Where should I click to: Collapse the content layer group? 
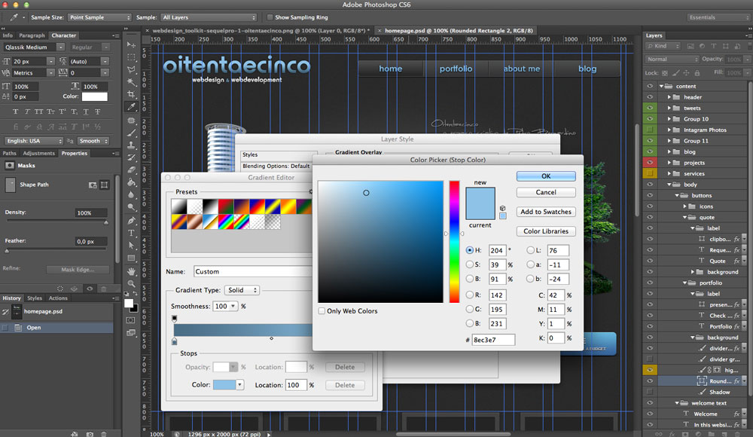coord(661,86)
